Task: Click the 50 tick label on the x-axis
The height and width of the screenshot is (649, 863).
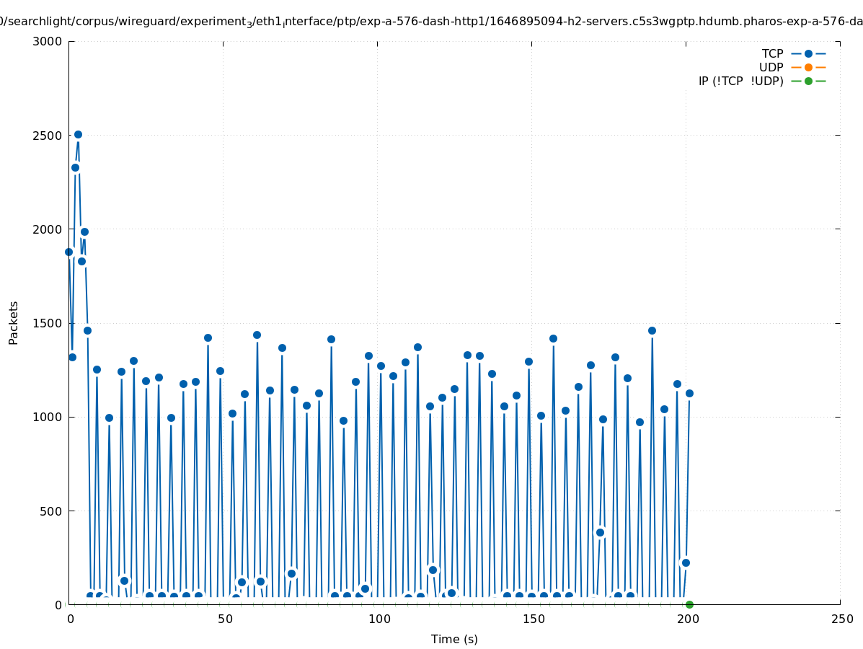Action: [x=224, y=619]
